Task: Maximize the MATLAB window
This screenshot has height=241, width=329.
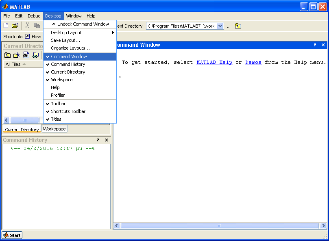Action: click(x=313, y=7)
